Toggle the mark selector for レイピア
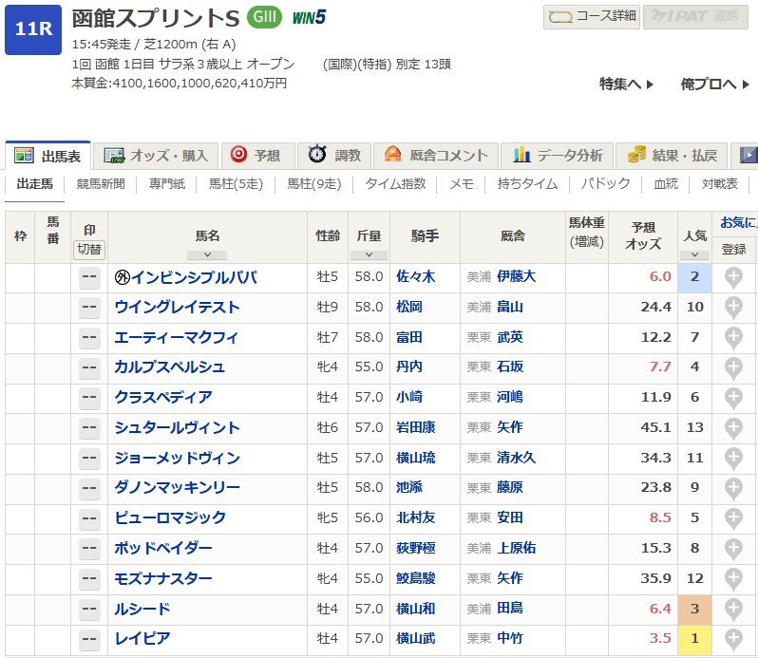 click(89, 639)
